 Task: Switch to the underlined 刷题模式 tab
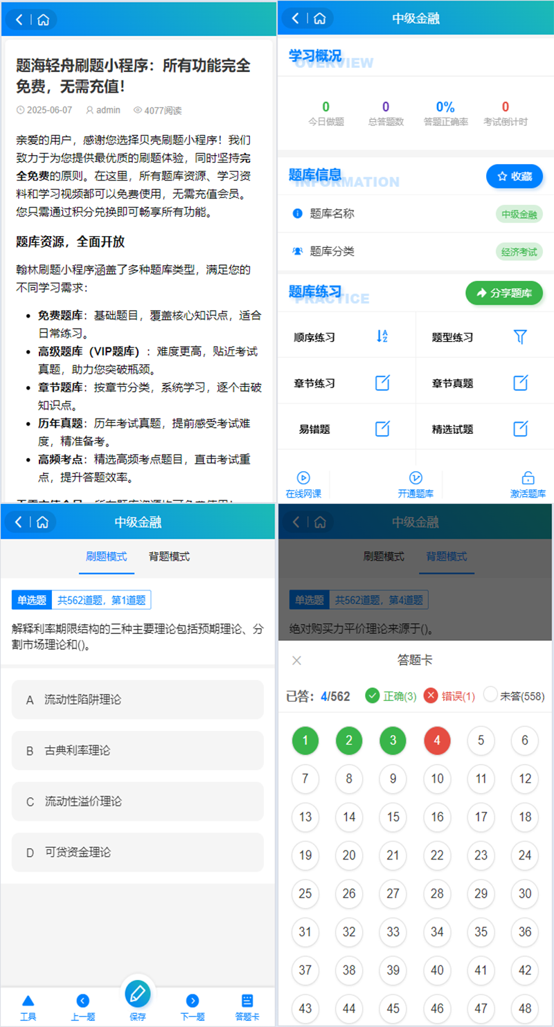pos(106,556)
